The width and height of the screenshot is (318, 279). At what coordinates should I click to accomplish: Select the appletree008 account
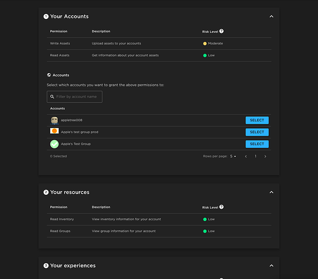click(257, 121)
